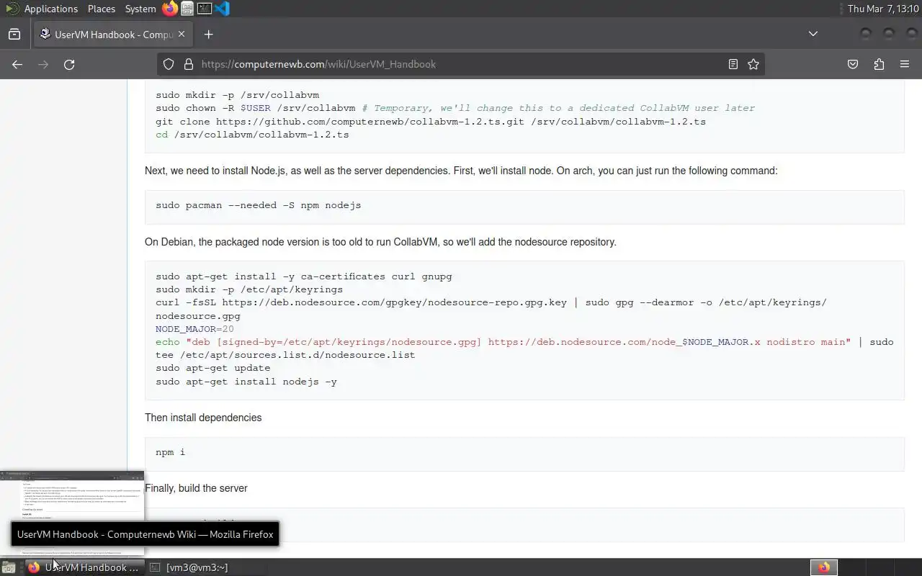Click the MATE logo icon in top panel
The image size is (922, 576).
pyautogui.click(x=12, y=9)
